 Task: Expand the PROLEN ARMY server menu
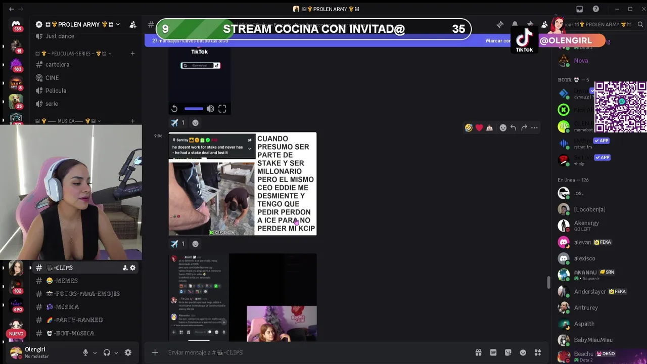coord(78,24)
